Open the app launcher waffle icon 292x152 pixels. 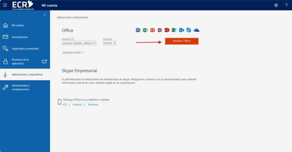[x=5, y=5]
